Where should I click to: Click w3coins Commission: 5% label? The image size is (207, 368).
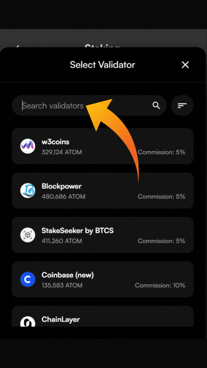pos(161,152)
